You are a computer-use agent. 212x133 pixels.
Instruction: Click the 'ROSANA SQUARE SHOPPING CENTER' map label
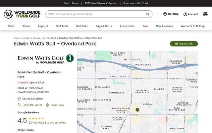coord(121,110)
